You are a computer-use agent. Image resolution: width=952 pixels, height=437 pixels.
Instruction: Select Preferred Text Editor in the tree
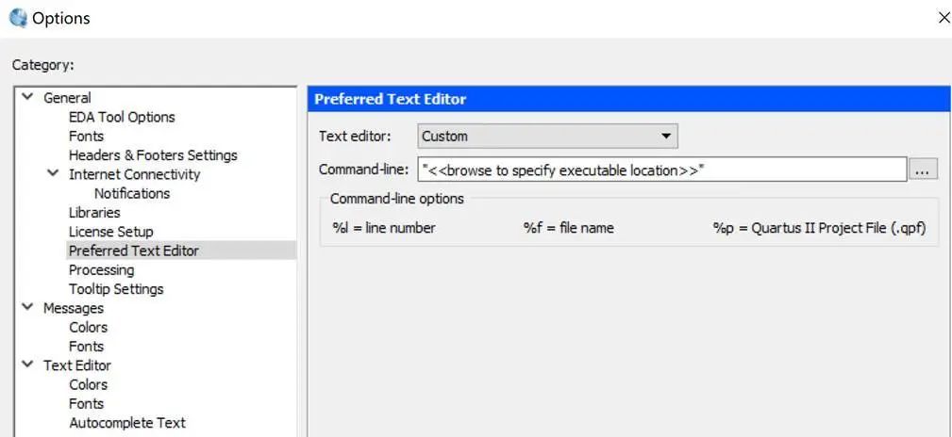[x=134, y=251]
